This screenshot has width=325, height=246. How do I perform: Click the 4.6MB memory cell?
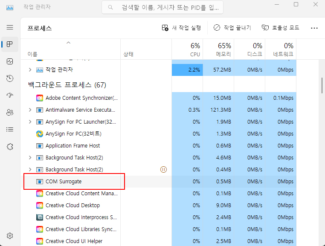(x=218, y=158)
